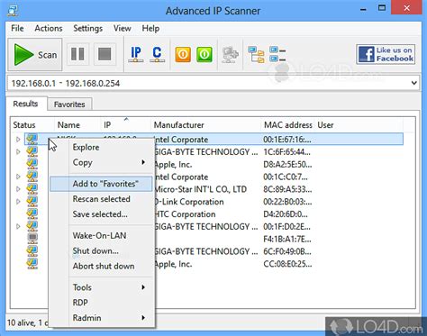Expand the Intel Corporate 00:1E:67:16 row
Image resolution: width=427 pixels, height=336 pixels.
click(18, 140)
